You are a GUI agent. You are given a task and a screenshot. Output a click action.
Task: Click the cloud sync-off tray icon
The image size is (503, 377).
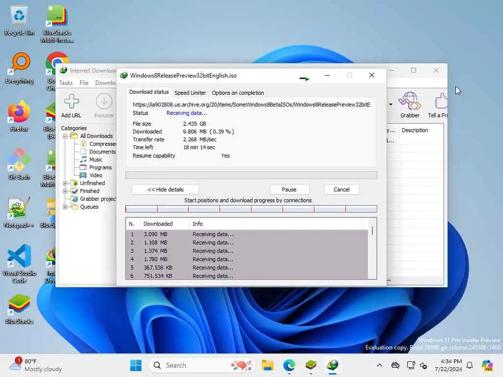pos(395,365)
